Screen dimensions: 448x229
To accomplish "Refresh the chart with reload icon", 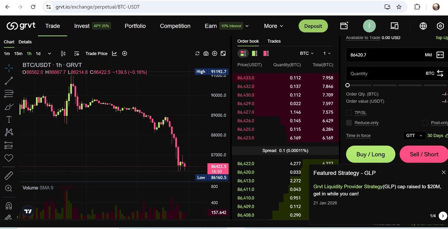I will point(197,53).
